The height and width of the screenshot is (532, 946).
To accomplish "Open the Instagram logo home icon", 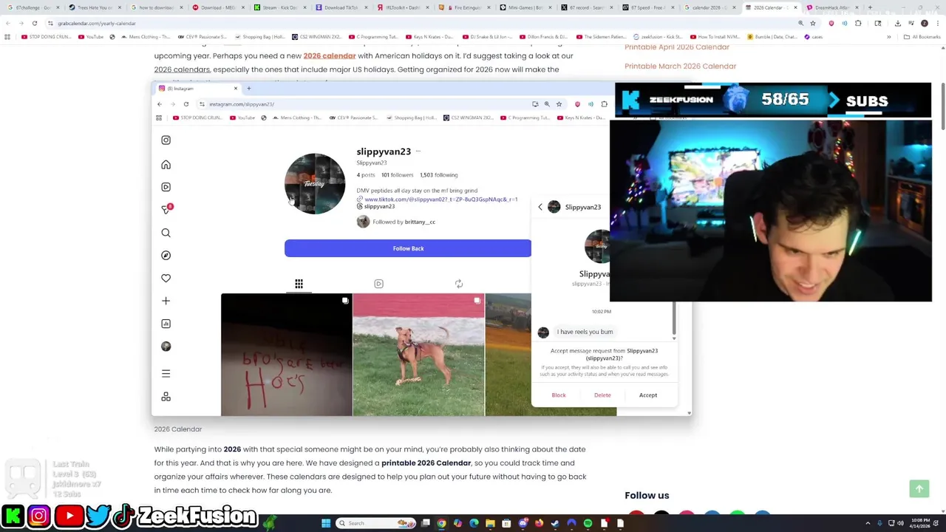I will [x=166, y=140].
